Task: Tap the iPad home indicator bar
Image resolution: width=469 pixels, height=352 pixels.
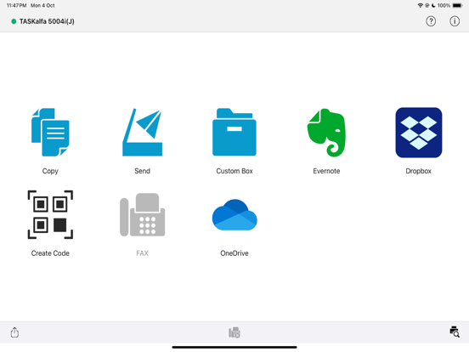Action: point(234,347)
